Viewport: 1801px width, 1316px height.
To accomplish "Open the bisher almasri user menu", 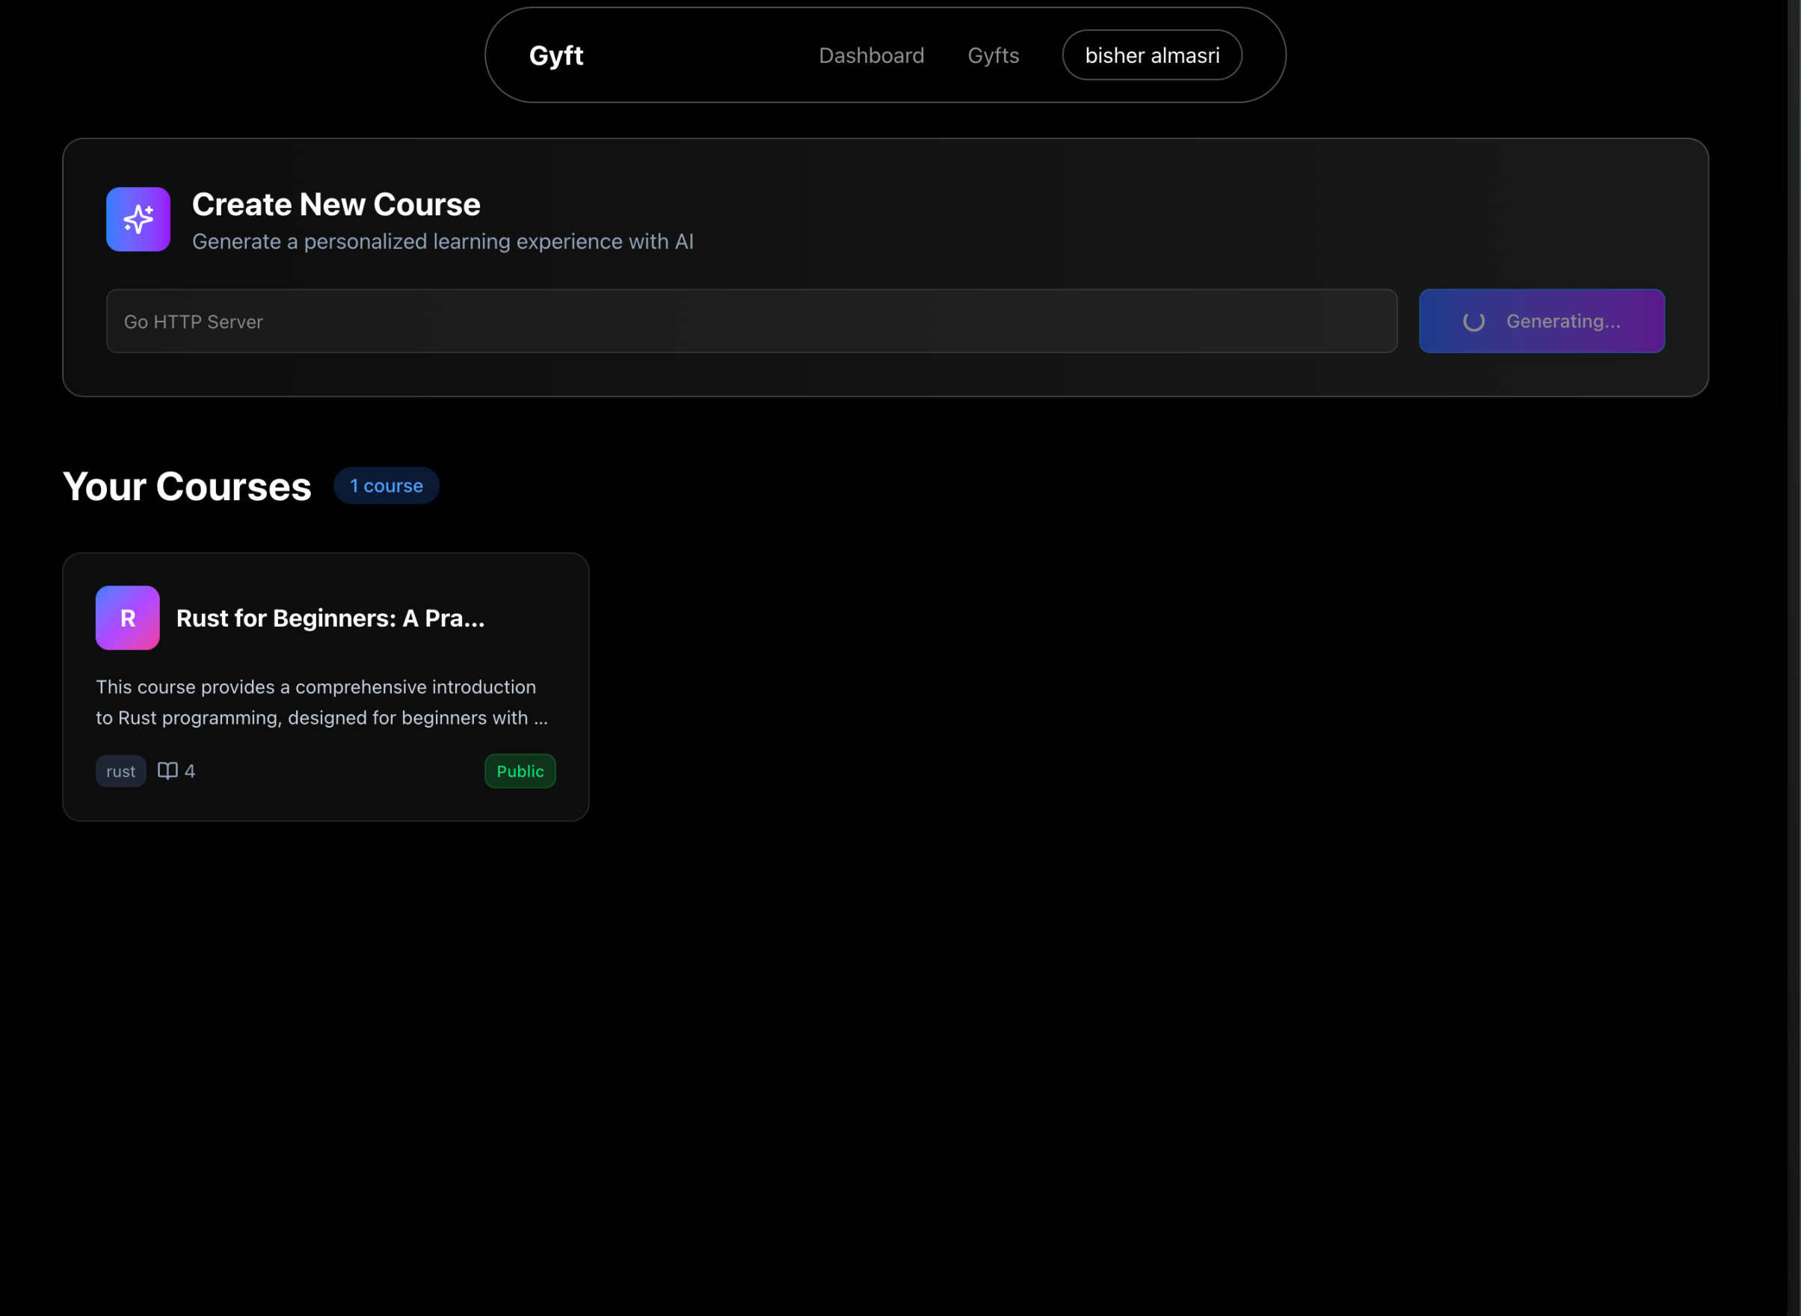I will coord(1151,56).
